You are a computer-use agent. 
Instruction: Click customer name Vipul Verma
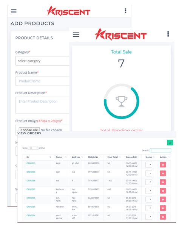click(x=59, y=217)
